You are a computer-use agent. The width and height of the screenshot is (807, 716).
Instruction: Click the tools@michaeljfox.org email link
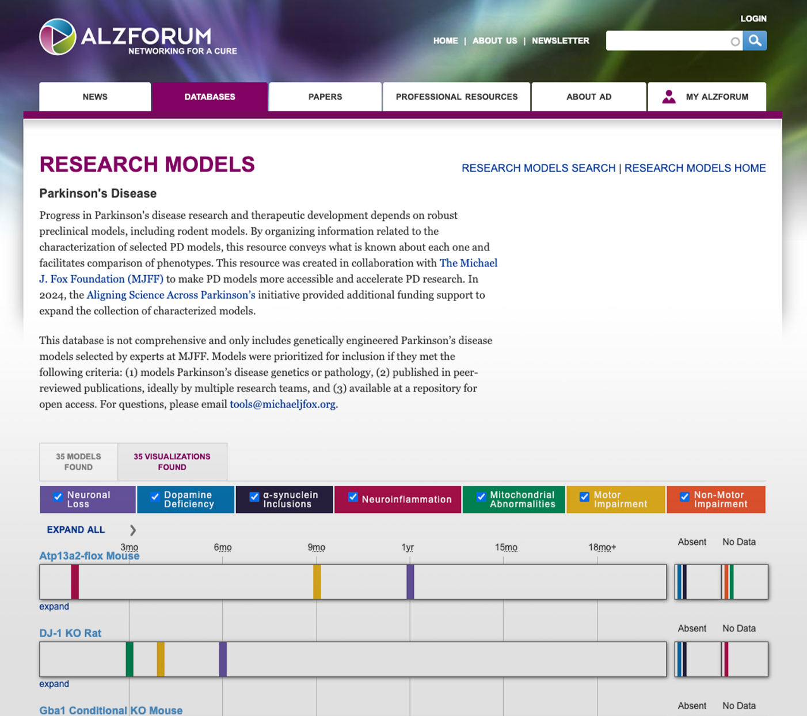(x=282, y=404)
